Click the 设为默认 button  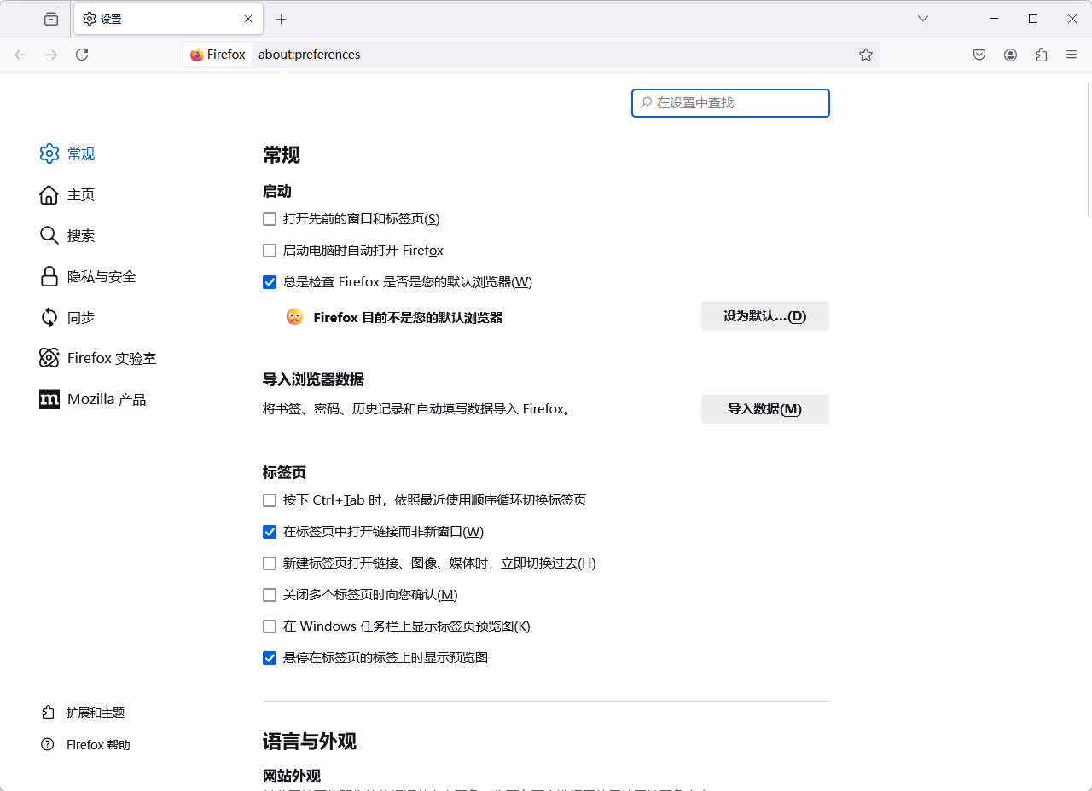pos(764,316)
